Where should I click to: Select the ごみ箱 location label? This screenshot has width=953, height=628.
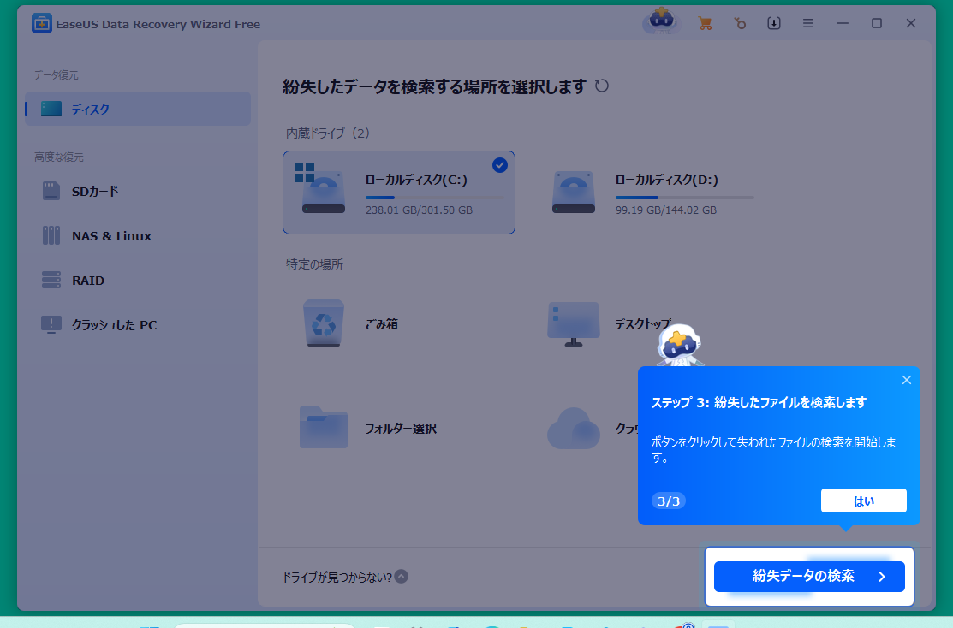(x=382, y=324)
